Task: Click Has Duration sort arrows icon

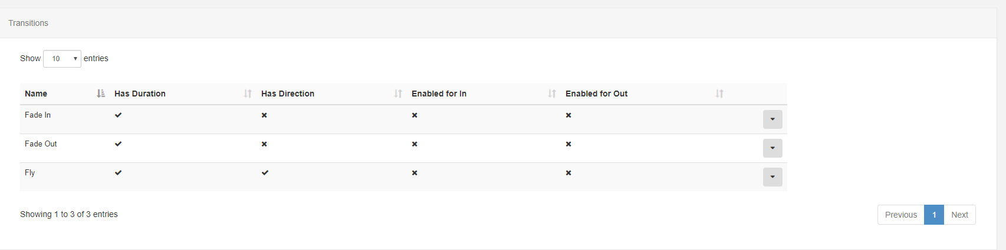Action: coord(248,94)
